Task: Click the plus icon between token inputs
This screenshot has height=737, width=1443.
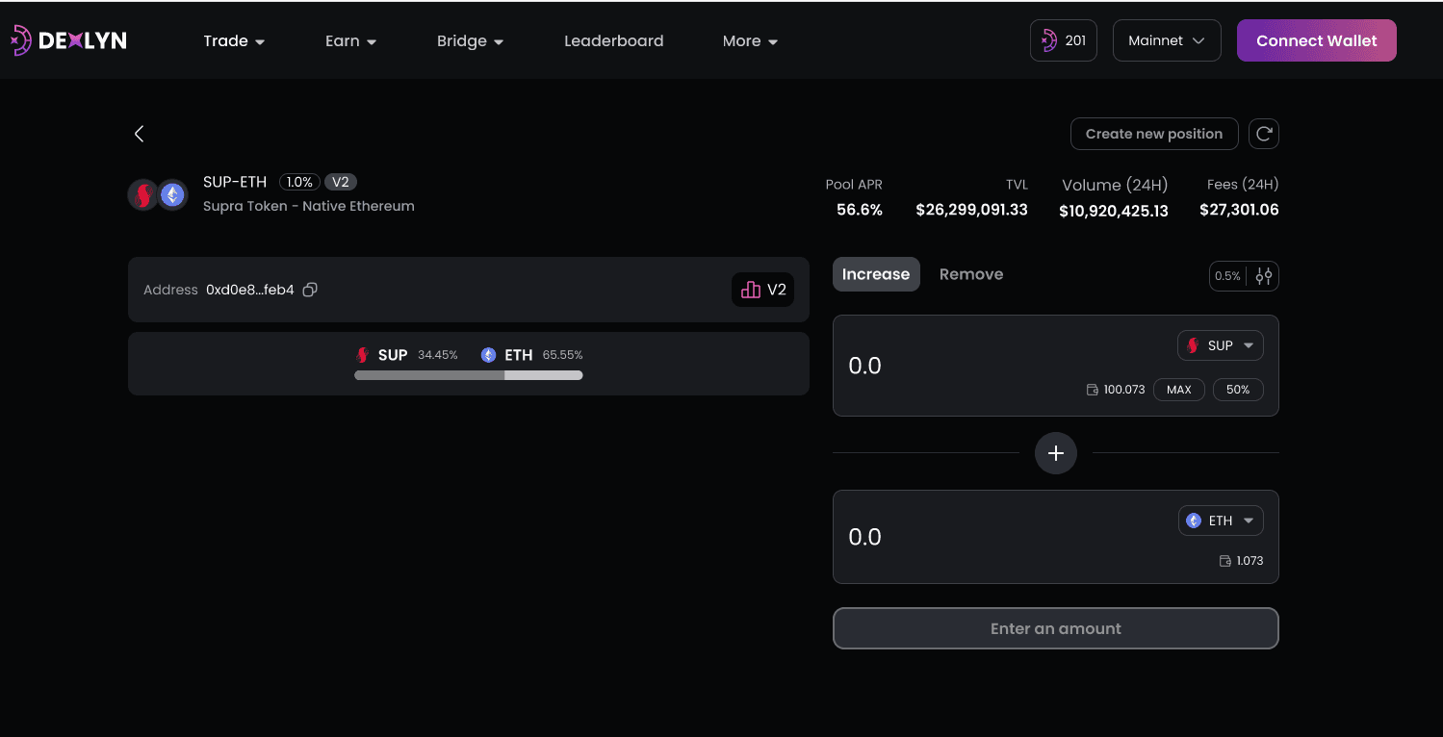Action: pyautogui.click(x=1055, y=453)
